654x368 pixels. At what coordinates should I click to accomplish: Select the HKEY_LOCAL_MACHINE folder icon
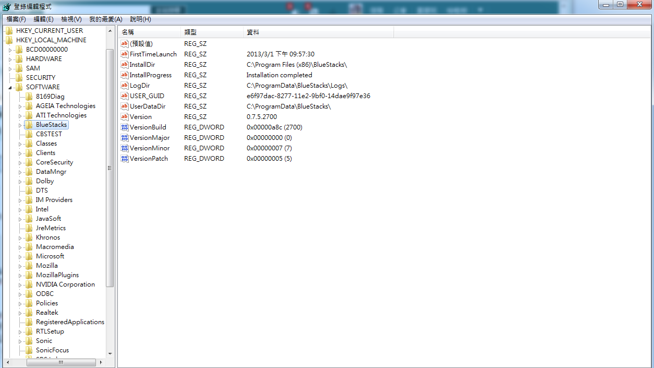[x=9, y=40]
